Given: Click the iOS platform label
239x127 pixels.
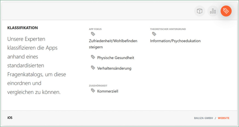Looking at the screenshot, I should coord(10,118).
